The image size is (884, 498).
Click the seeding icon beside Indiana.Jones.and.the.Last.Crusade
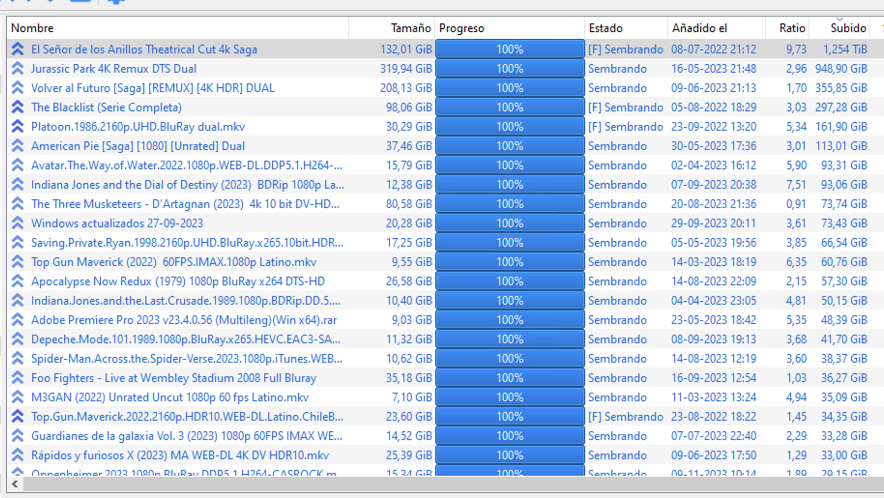(17, 300)
